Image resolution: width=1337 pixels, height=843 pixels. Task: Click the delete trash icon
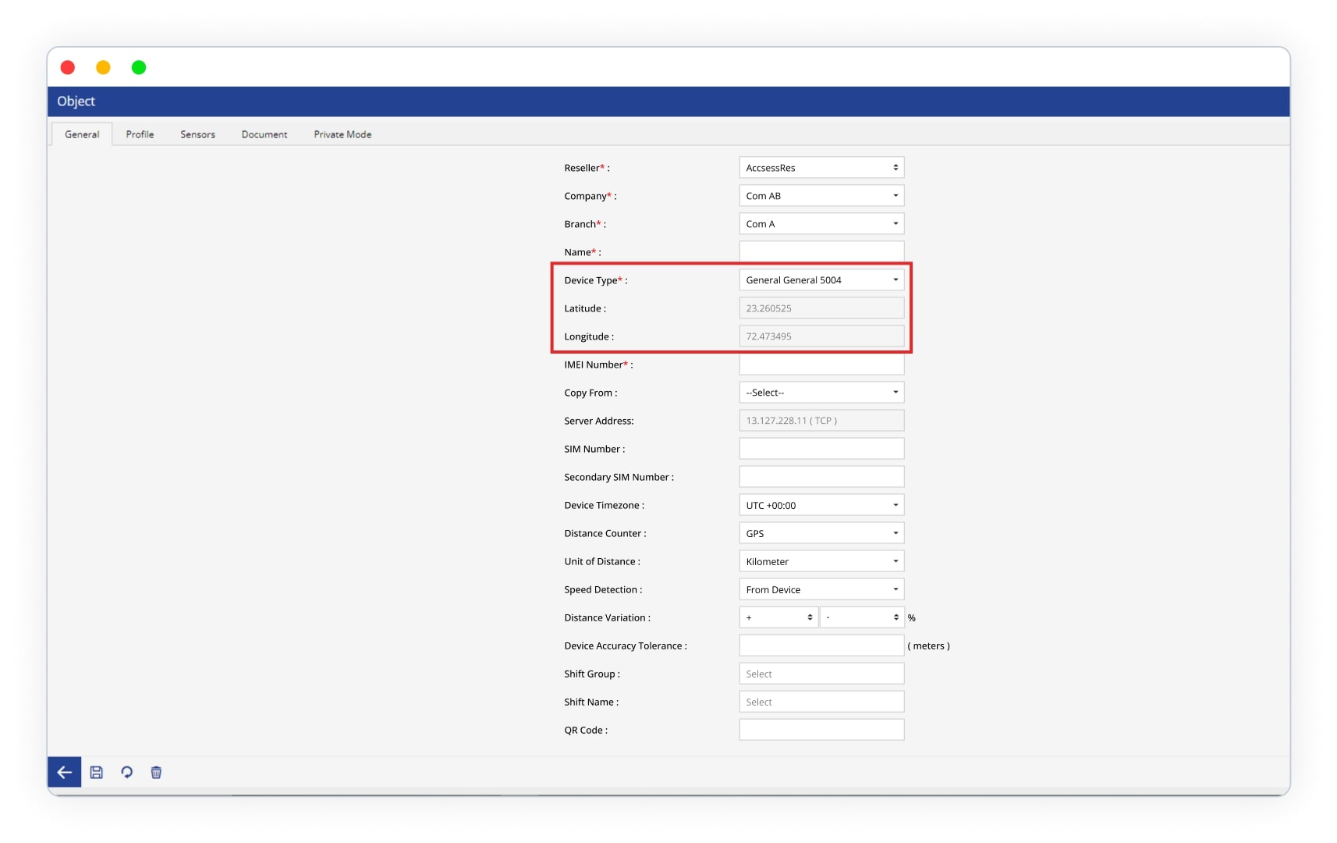point(156,772)
